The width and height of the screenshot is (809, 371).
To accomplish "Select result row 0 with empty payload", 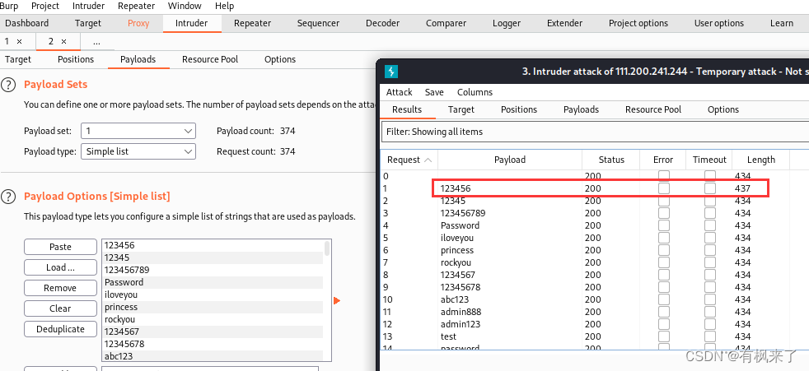I will pos(595,176).
